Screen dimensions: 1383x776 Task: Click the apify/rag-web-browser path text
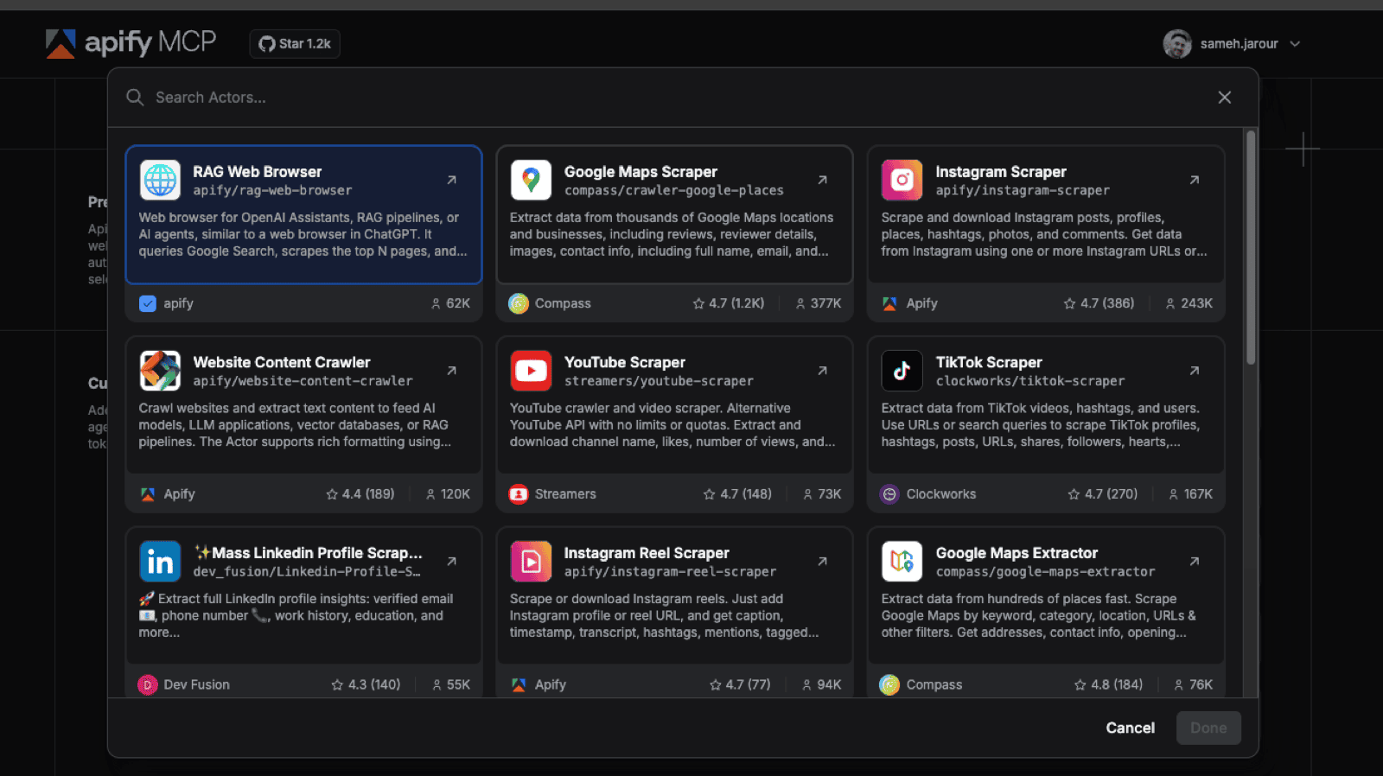[x=272, y=191]
